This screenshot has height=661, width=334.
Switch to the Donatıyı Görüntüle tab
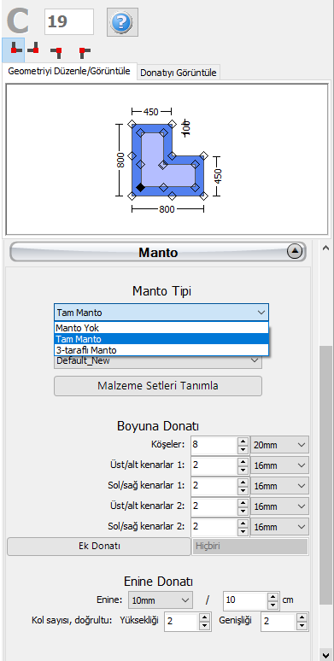pos(178,73)
